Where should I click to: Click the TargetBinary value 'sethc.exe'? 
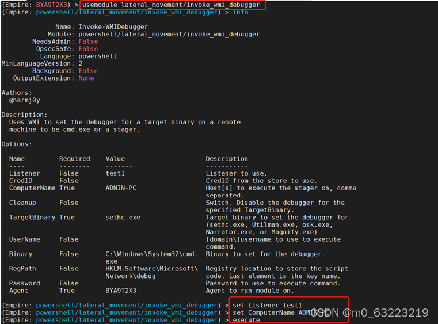(123, 218)
